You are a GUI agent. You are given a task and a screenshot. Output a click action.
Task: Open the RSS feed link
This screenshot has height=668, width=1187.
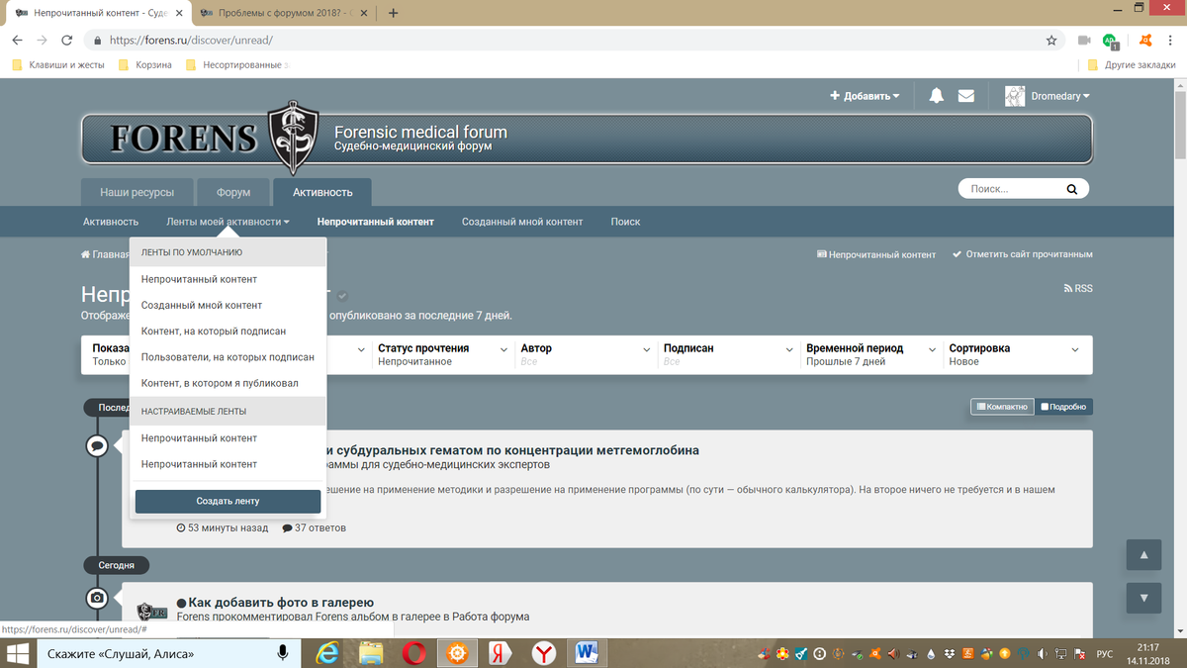coord(1078,288)
